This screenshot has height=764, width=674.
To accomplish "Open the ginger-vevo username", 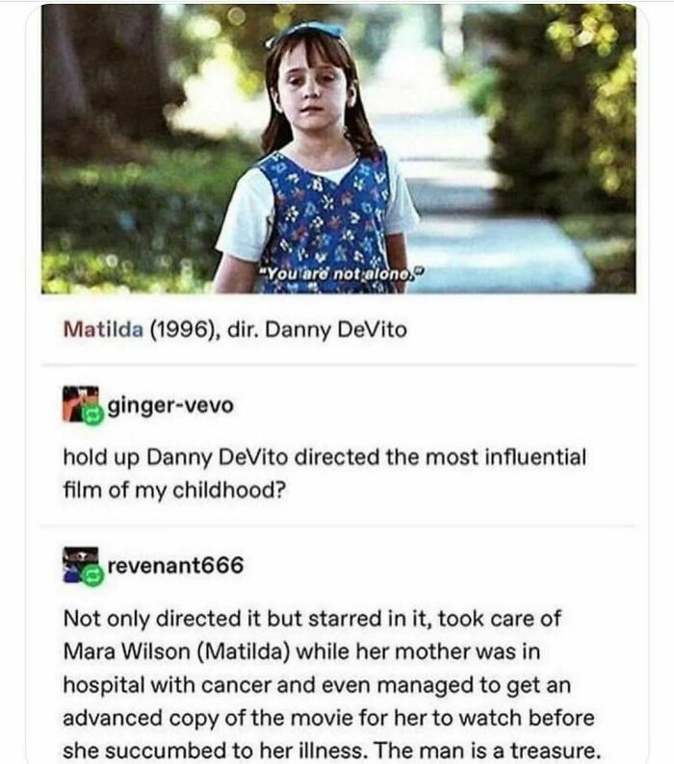I will point(170,405).
